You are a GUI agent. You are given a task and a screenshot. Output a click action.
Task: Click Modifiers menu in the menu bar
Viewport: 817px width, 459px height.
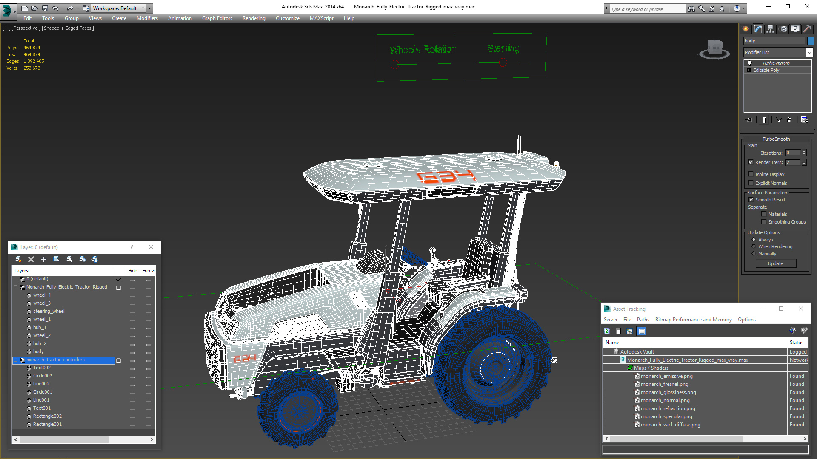[x=146, y=18]
